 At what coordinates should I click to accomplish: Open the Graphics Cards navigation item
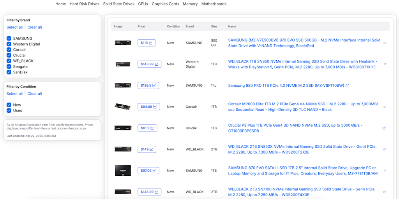(x=165, y=4)
